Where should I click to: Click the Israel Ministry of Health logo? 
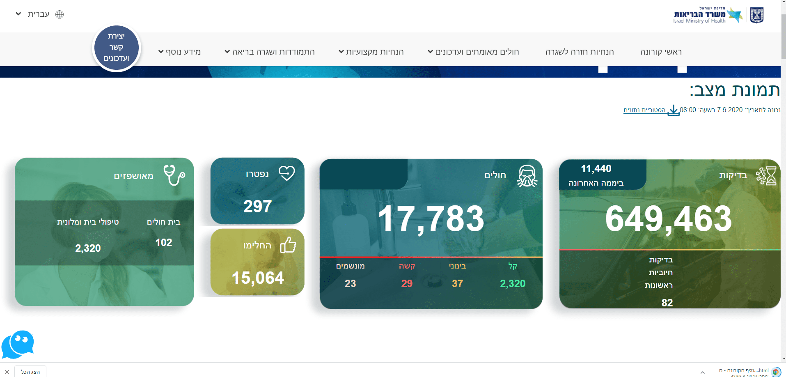708,15
